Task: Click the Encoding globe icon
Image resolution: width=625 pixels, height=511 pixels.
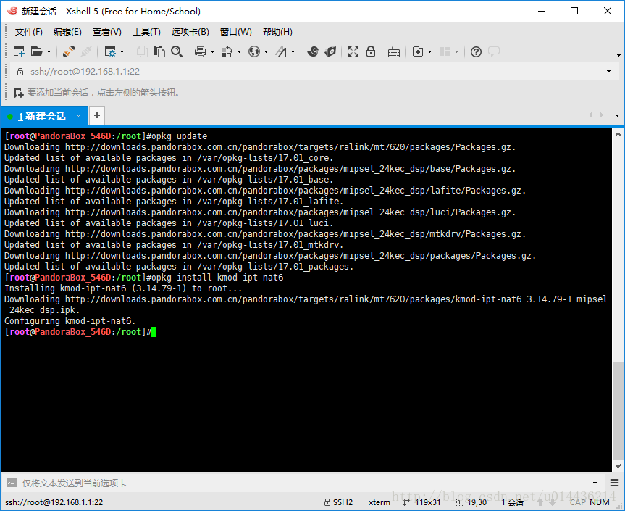Action: click(254, 51)
